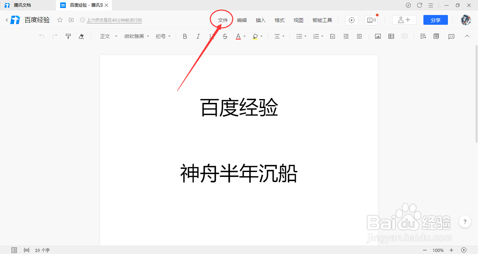Screen dimensions: 478x254
Task: Click the text alignment icon
Action: coord(277,36)
